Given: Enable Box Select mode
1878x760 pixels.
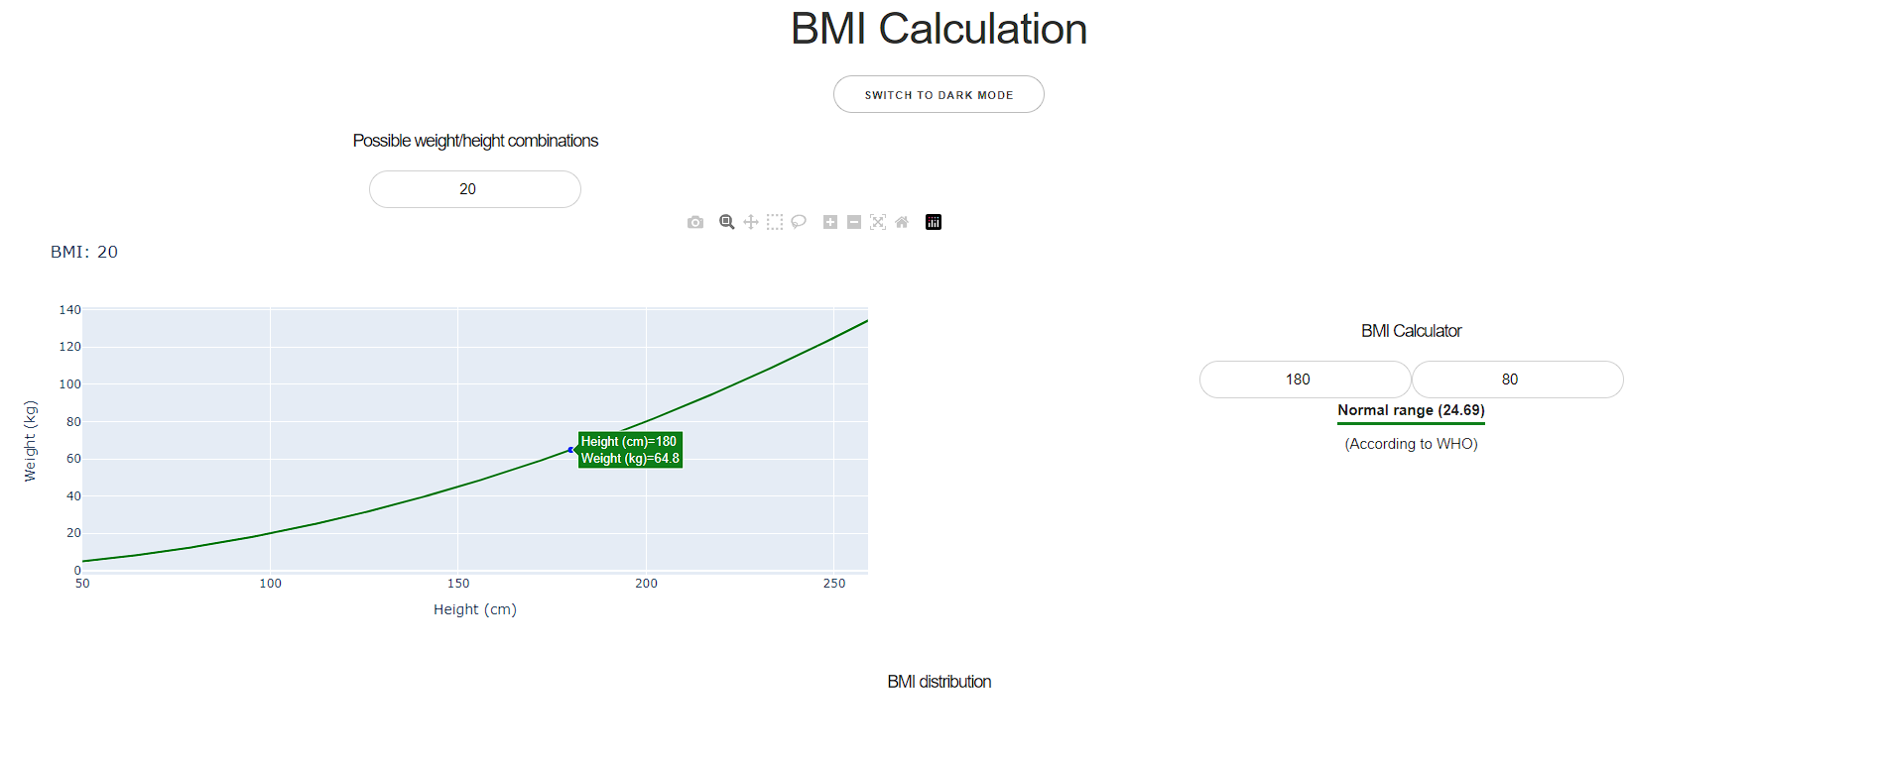Looking at the screenshot, I should 774,222.
